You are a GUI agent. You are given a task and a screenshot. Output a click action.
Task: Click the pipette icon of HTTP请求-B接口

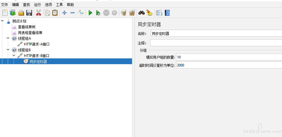20,55
